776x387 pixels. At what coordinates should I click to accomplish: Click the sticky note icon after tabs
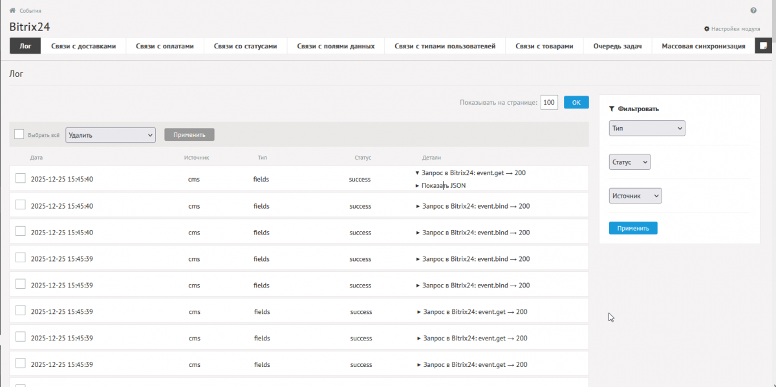coord(763,46)
